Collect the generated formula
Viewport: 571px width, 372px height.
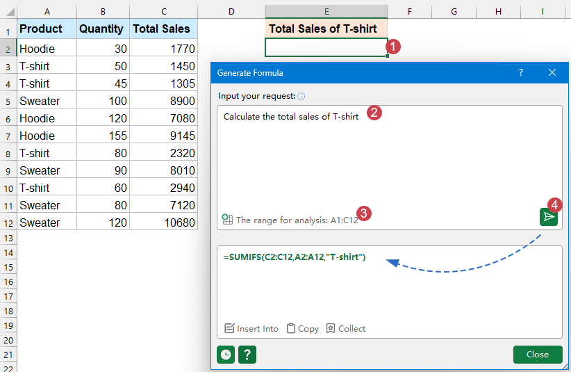tap(345, 328)
